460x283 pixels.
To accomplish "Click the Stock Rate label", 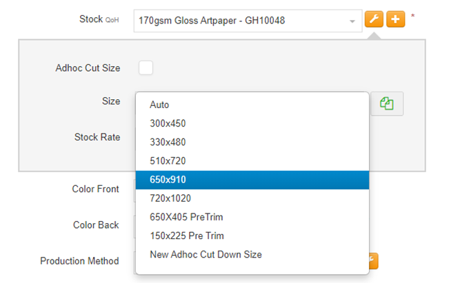I will click(x=97, y=137).
